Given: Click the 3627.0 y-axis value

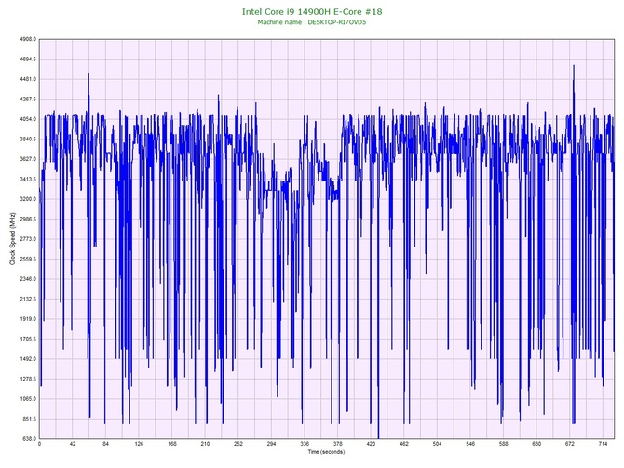Looking at the screenshot, I should pos(28,159).
